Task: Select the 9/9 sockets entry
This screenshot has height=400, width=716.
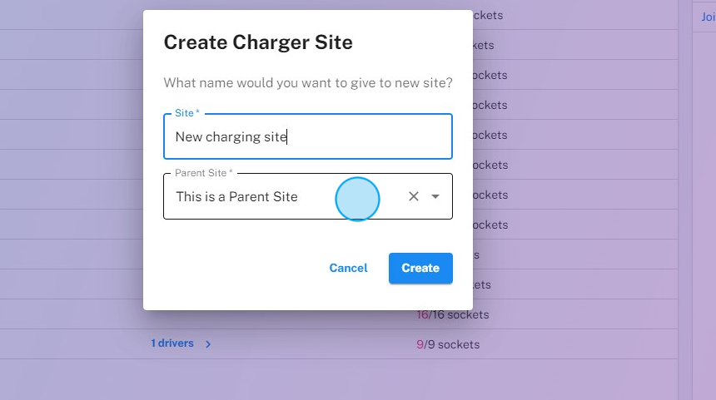Action: (x=448, y=344)
